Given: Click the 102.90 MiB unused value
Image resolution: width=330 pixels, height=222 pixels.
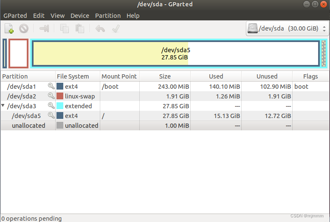Looking at the screenshot, I should 275,87.
